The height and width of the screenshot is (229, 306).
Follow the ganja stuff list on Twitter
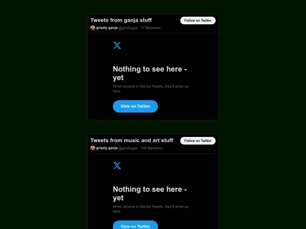pyautogui.click(x=198, y=20)
